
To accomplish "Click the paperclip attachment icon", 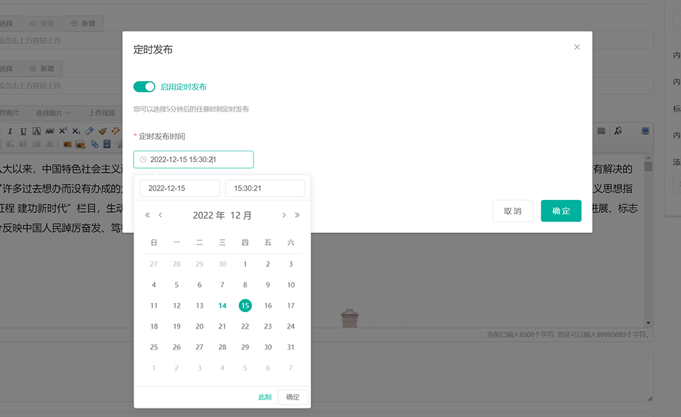I will (x=94, y=143).
